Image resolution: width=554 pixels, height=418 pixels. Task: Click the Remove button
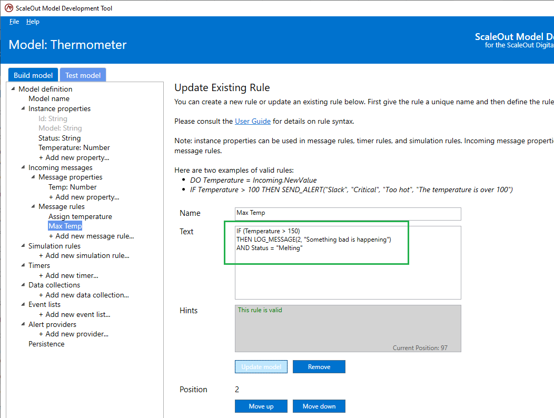[x=319, y=367]
